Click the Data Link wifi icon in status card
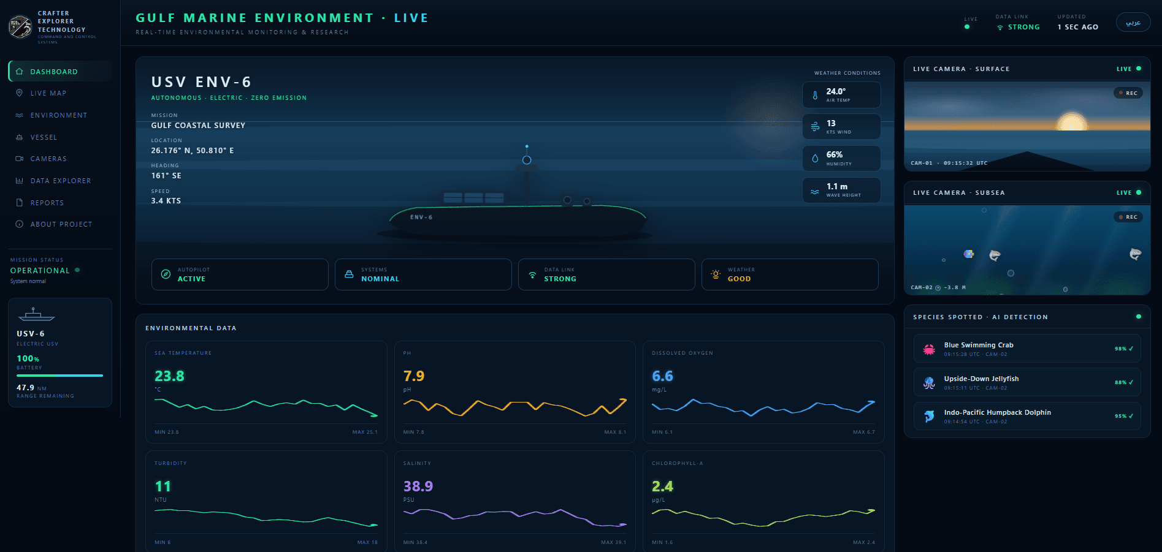The image size is (1162, 552). click(532, 274)
